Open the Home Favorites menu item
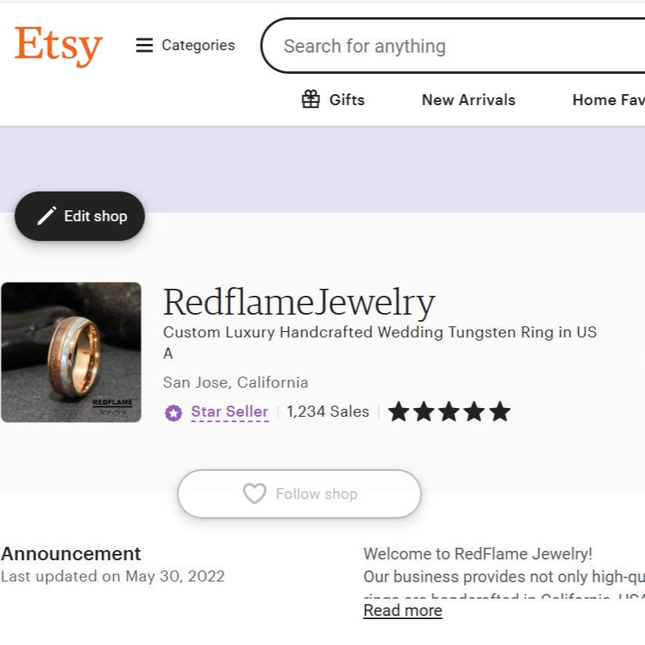645x645 pixels. click(608, 100)
